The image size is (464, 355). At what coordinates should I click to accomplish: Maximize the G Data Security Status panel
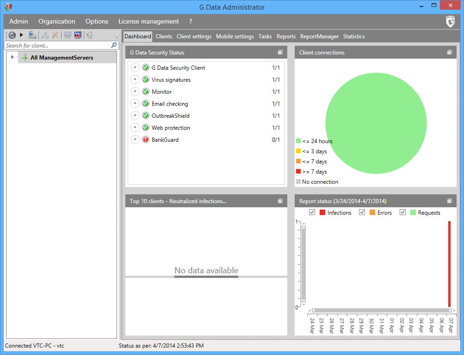280,53
